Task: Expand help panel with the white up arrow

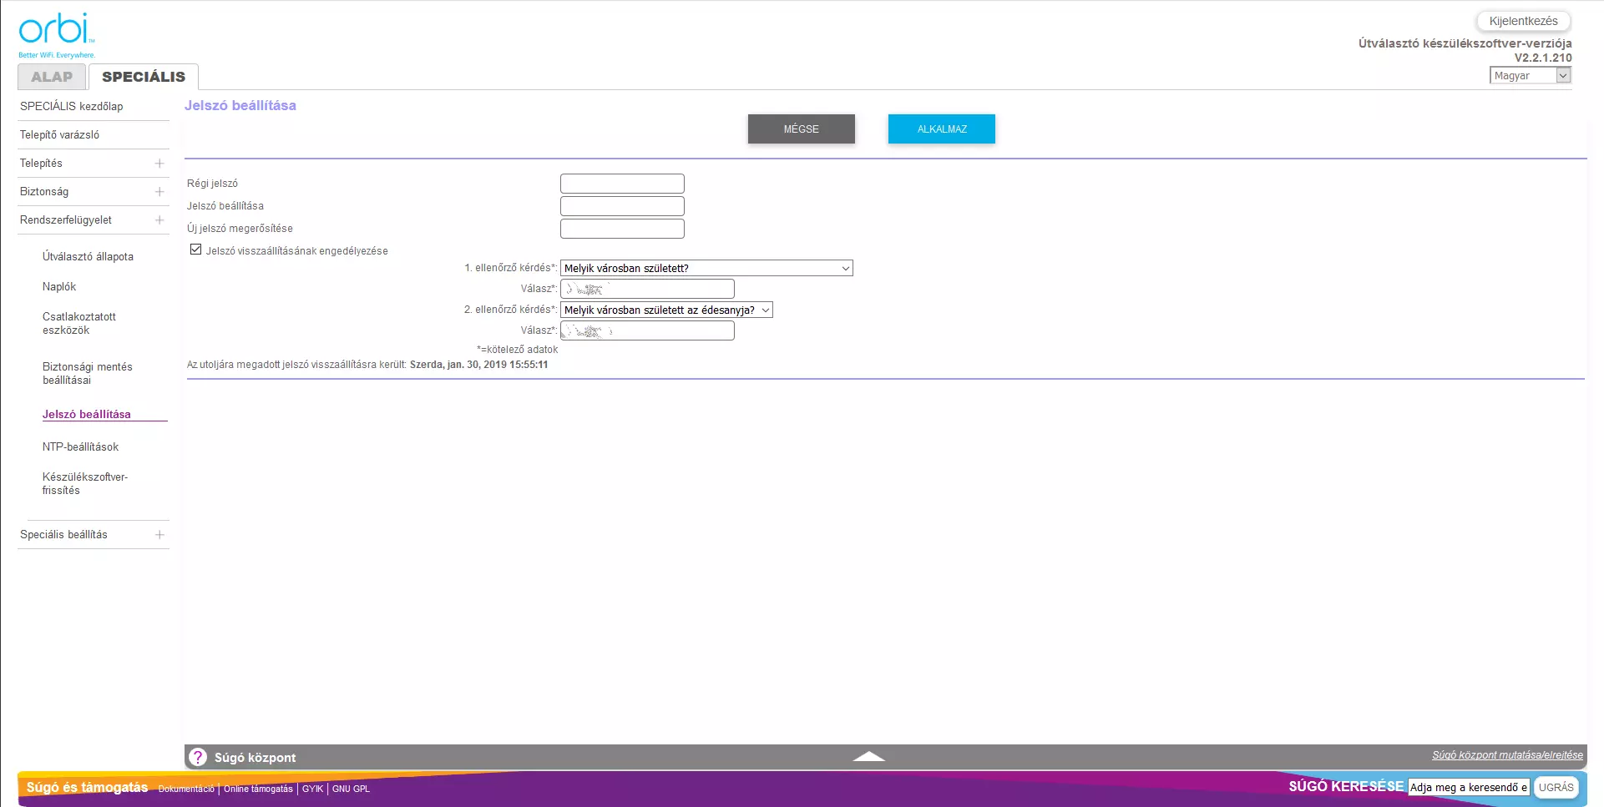Action: point(868,756)
